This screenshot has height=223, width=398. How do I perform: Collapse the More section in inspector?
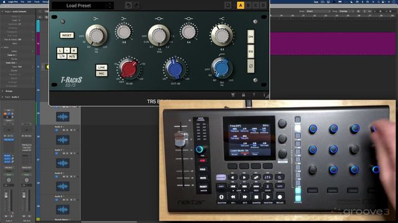click(2, 47)
